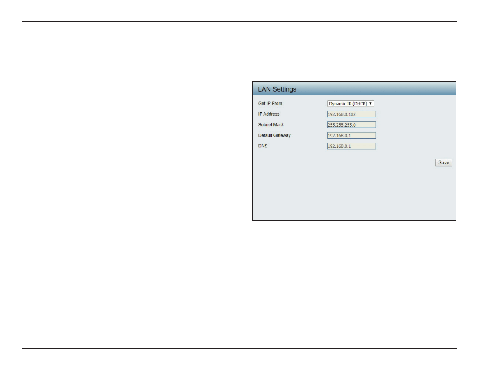
Task: Select the Subnet Mask input field
Action: 351,125
